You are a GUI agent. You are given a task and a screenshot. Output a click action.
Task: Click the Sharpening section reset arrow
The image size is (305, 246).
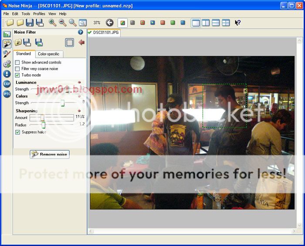[x=79, y=111]
